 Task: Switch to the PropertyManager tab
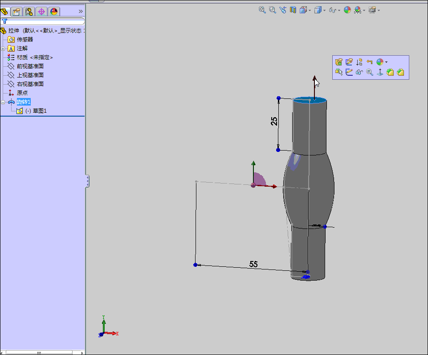click(x=17, y=12)
